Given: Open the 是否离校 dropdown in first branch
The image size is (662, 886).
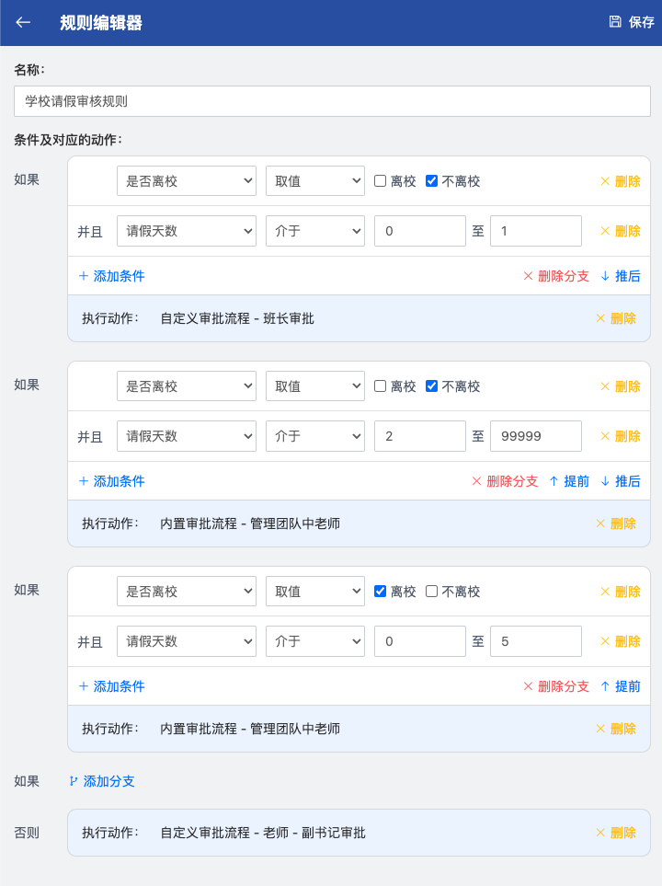Looking at the screenshot, I should (x=187, y=181).
